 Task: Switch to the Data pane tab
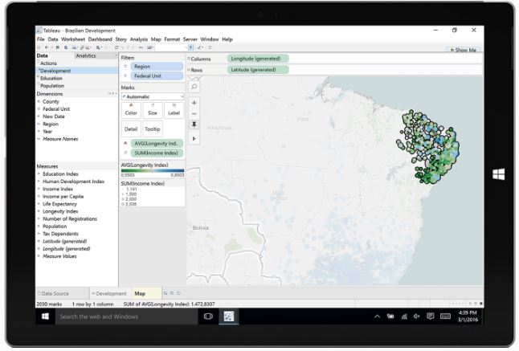[x=43, y=56]
